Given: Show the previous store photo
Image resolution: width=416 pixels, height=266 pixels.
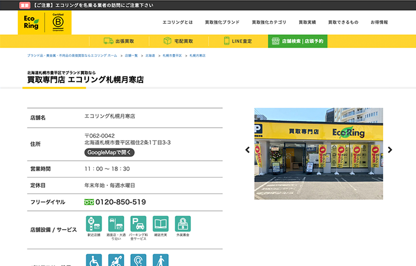Looking at the screenshot, I should [x=248, y=150].
